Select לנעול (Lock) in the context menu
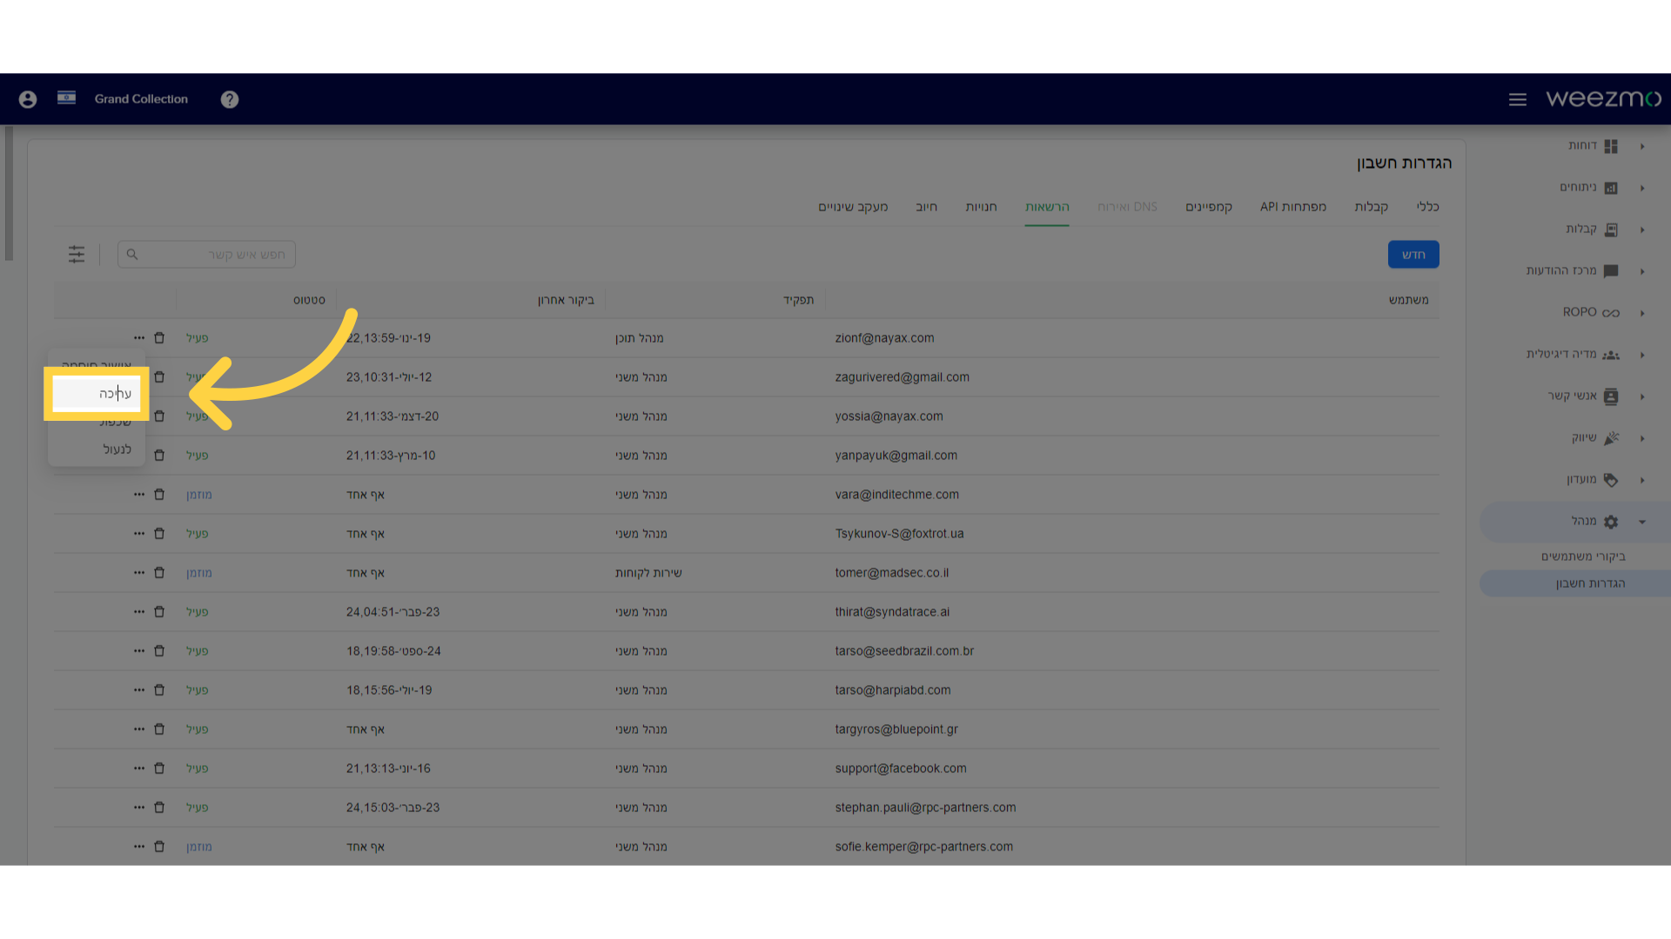Image resolution: width=1671 pixels, height=939 pixels. point(97,449)
